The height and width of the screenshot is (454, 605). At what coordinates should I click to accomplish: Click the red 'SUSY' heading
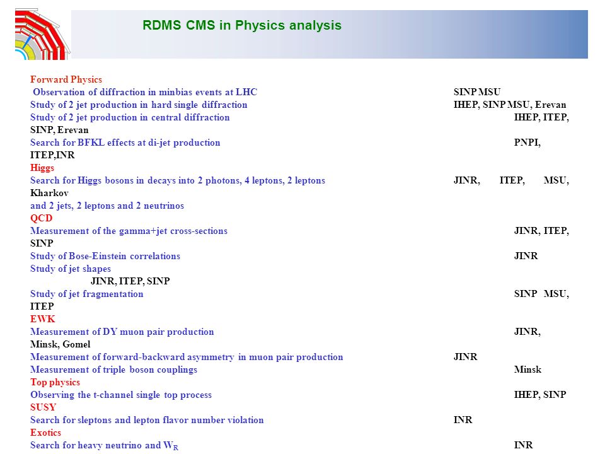[x=43, y=407]
